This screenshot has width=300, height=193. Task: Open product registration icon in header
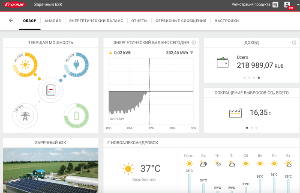click(x=276, y=5)
